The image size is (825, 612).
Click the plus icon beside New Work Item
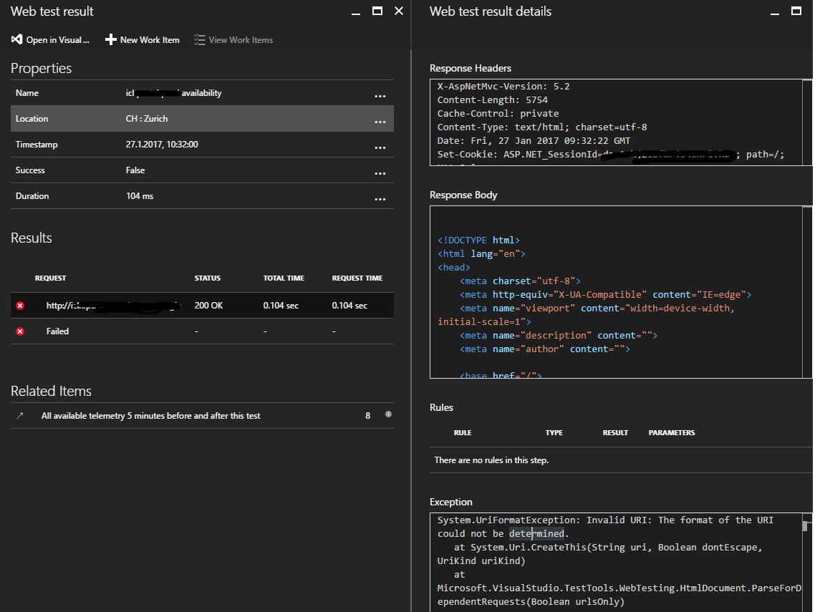click(x=110, y=39)
